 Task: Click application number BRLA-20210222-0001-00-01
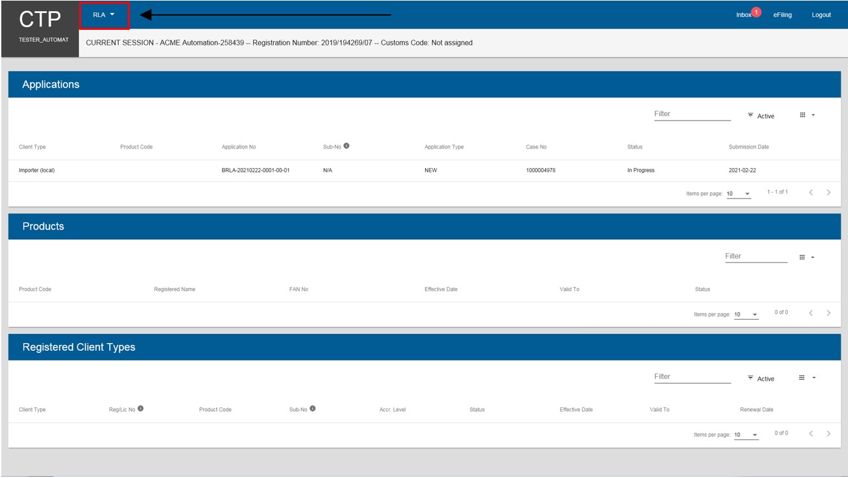click(256, 171)
